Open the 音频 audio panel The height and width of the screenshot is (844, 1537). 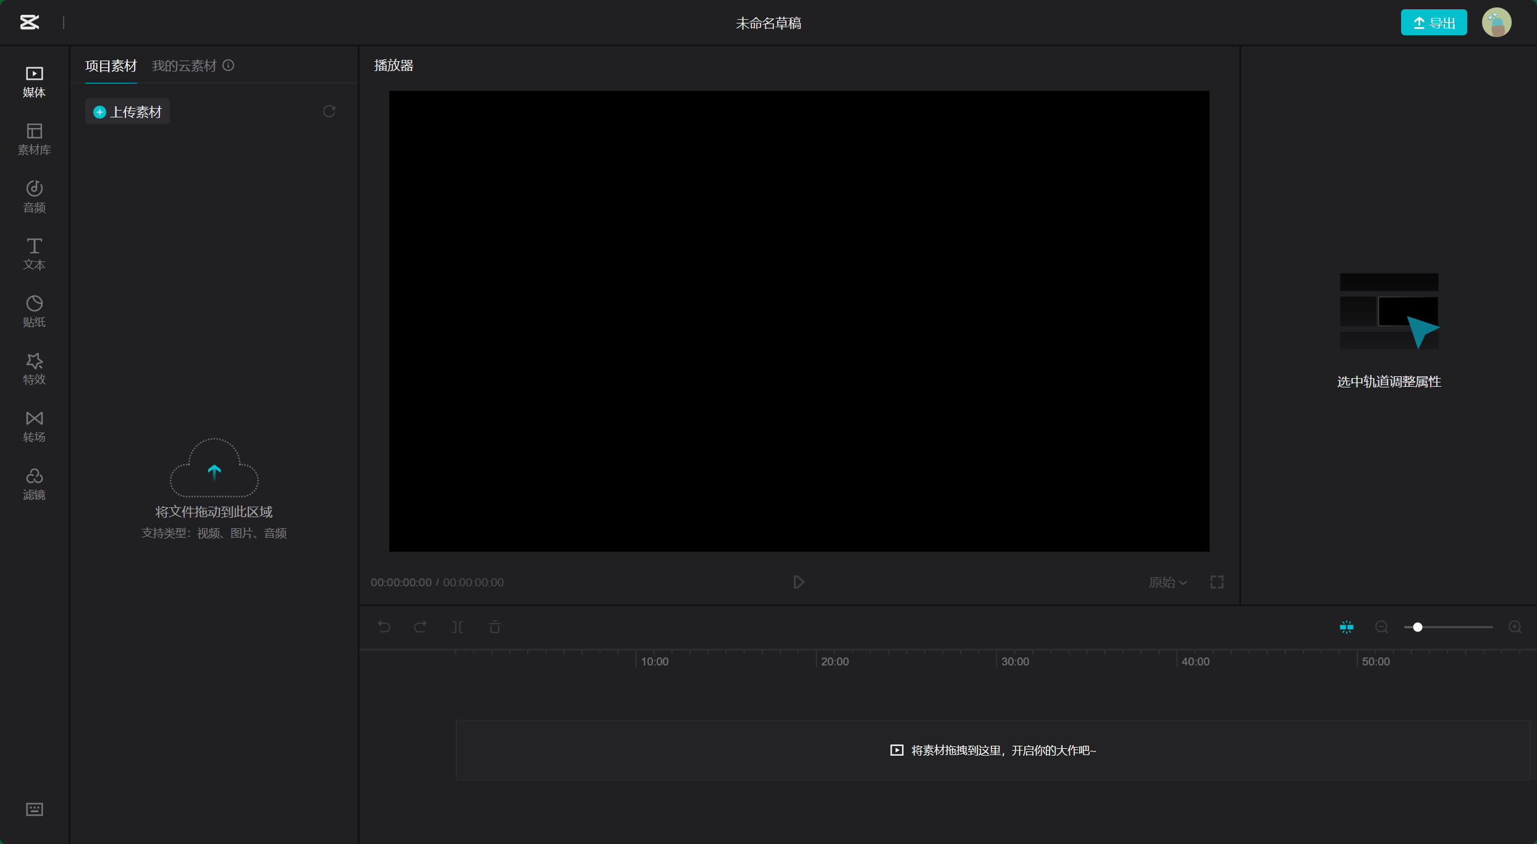coord(34,196)
